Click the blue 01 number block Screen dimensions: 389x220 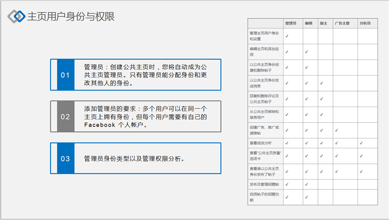66,75
